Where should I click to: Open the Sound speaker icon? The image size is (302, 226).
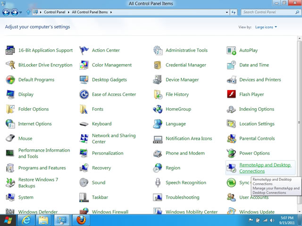coord(84,183)
